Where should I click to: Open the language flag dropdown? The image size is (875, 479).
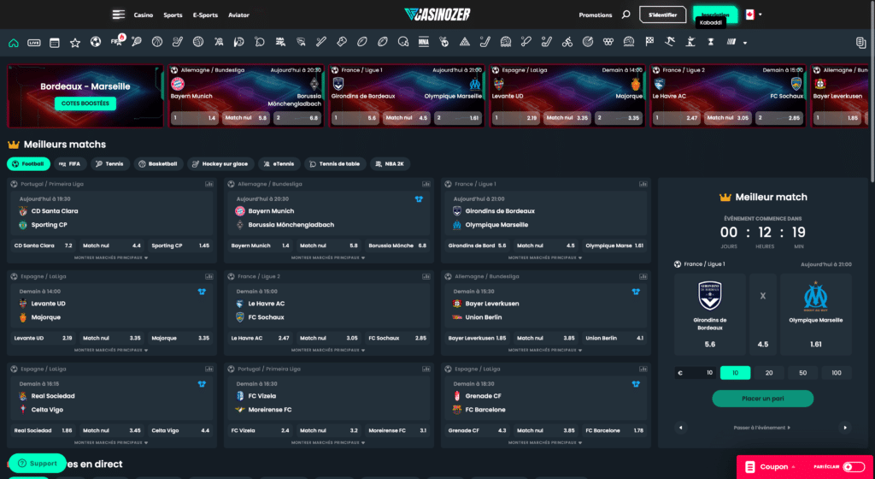click(x=754, y=15)
